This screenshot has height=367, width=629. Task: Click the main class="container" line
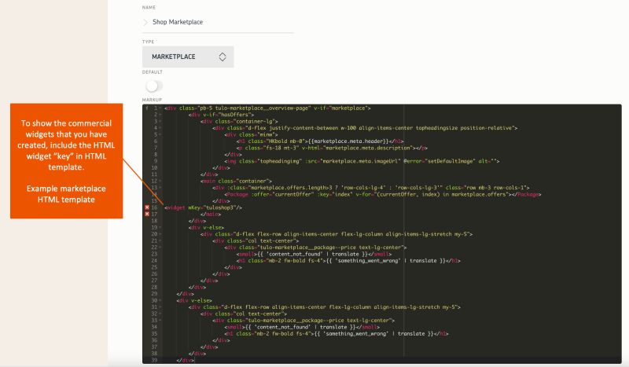237,181
